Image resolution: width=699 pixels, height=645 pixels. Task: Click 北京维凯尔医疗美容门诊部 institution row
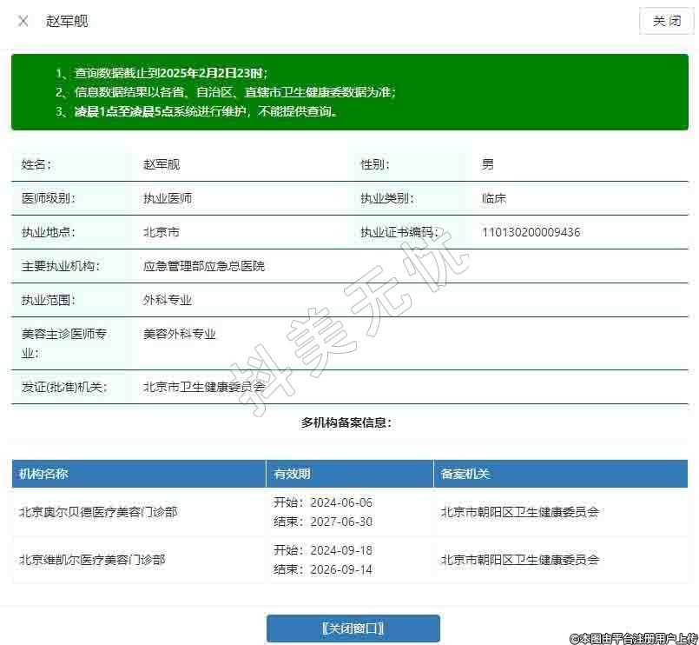[92, 560]
